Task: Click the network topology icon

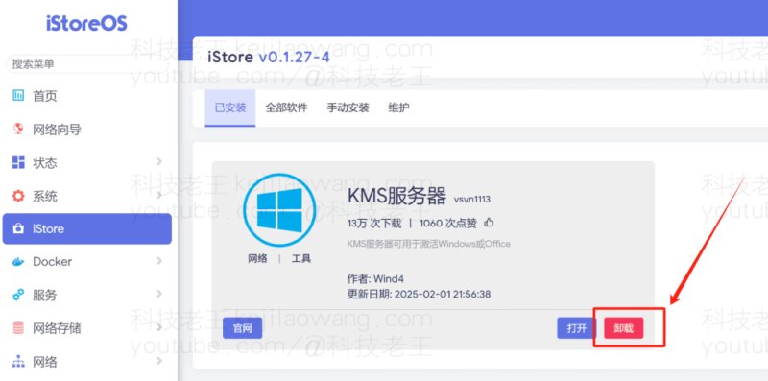Action: click(18, 362)
